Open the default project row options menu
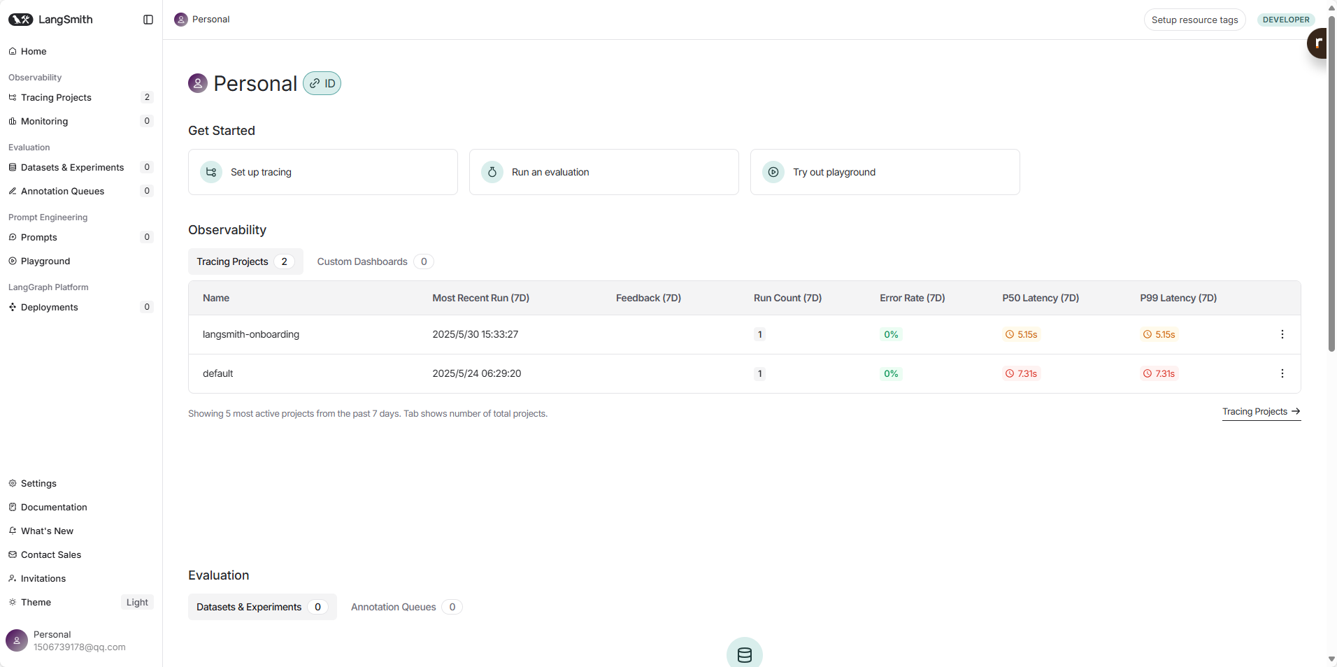Screen dimensions: 1337x667 [x=1282, y=373]
